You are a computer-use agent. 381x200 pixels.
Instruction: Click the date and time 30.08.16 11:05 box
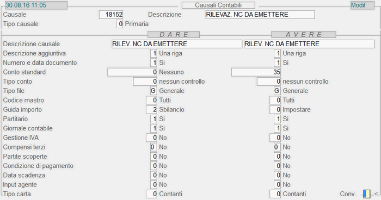click(36, 5)
